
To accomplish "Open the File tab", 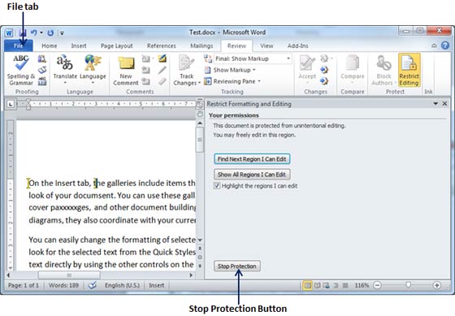I will coord(18,45).
